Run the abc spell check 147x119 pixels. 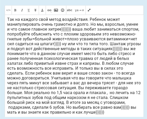(x=70, y=10)
